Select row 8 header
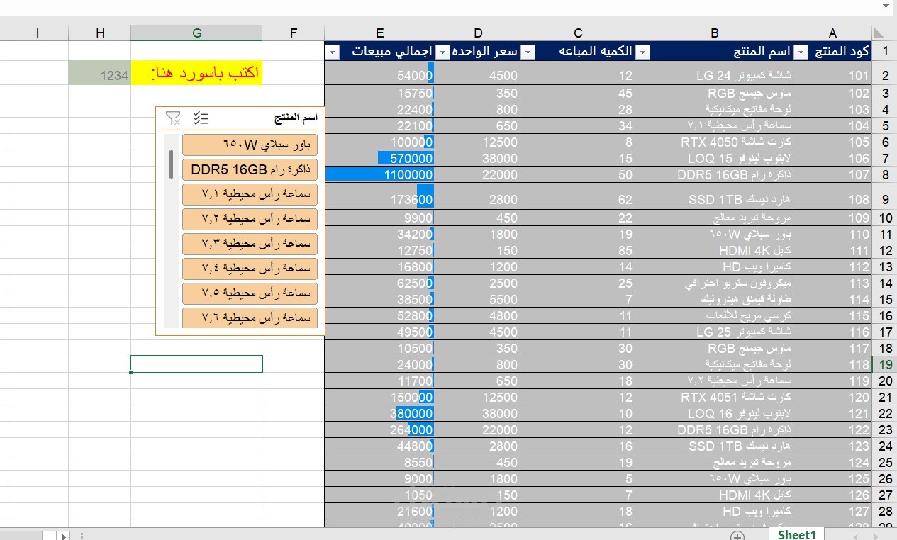Screen dimensions: 897x540 coord(885,174)
